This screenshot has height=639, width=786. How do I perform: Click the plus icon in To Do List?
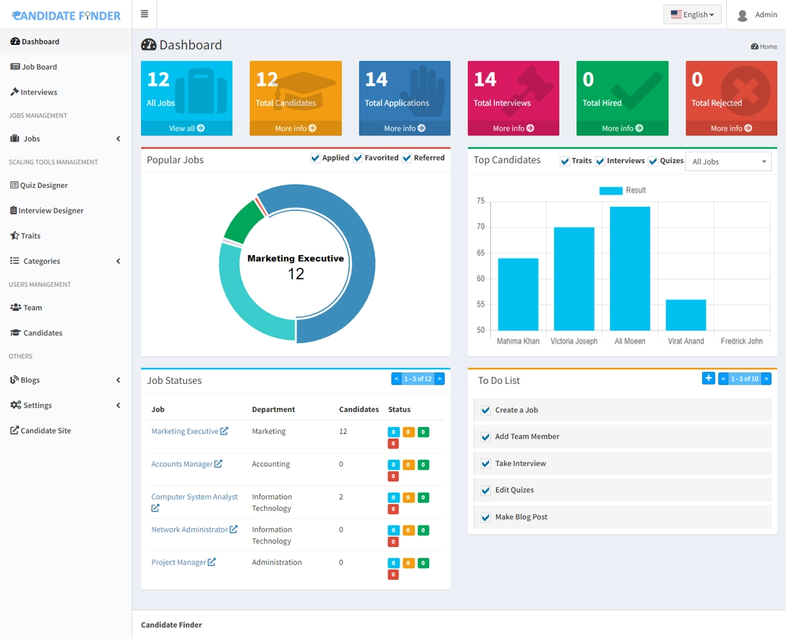pyautogui.click(x=708, y=378)
